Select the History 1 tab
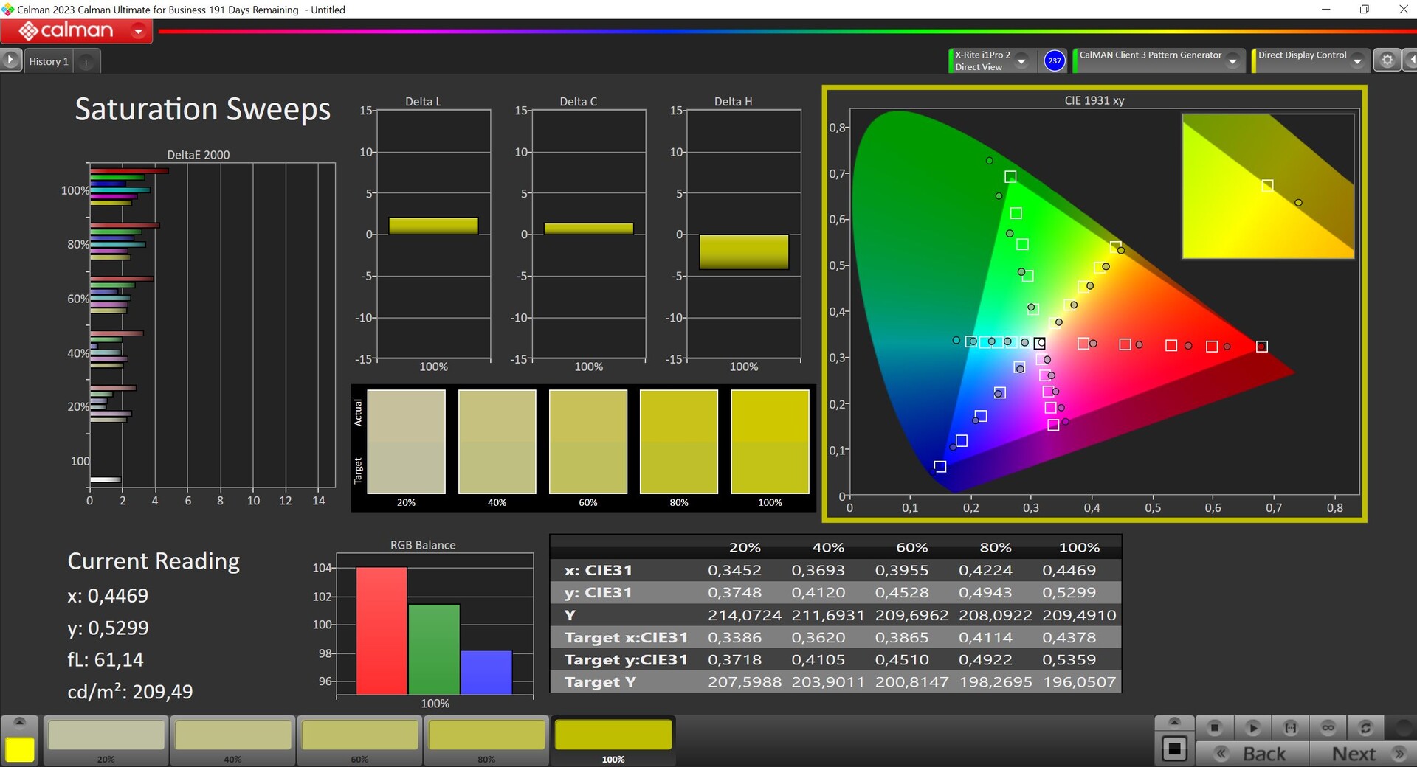 pyautogui.click(x=49, y=61)
